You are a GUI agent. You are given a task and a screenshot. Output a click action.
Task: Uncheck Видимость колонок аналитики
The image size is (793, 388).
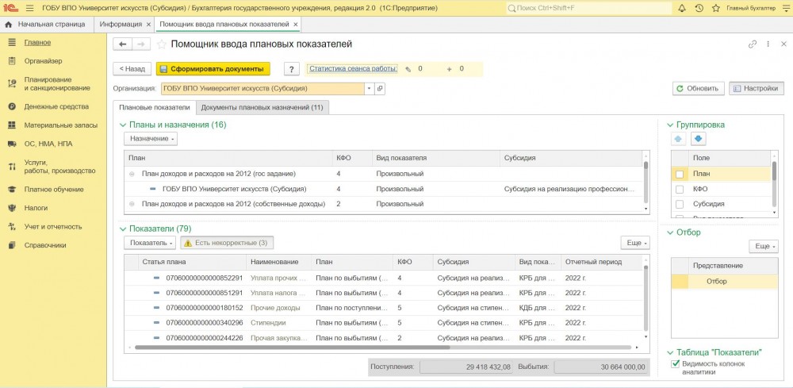click(x=676, y=364)
